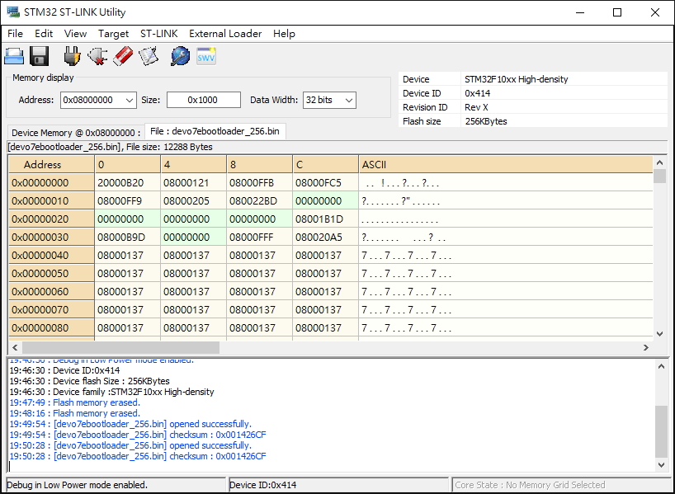Image resolution: width=675 pixels, height=494 pixels.
Task: Click log panel scroll down arrow
Action: tap(661, 465)
